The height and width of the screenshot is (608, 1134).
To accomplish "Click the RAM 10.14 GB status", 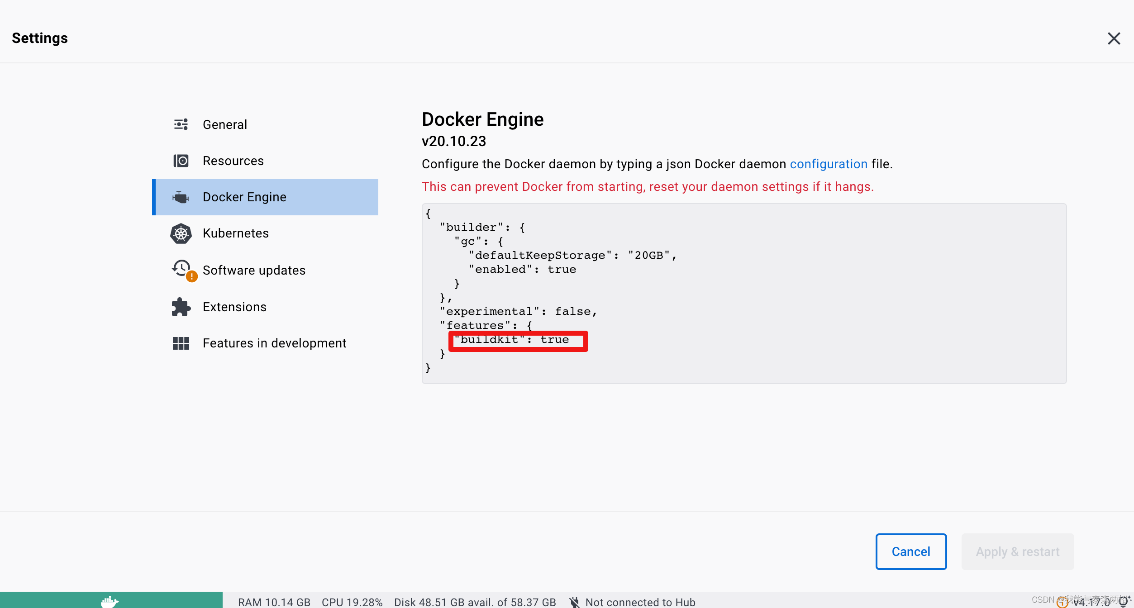I will click(x=274, y=602).
